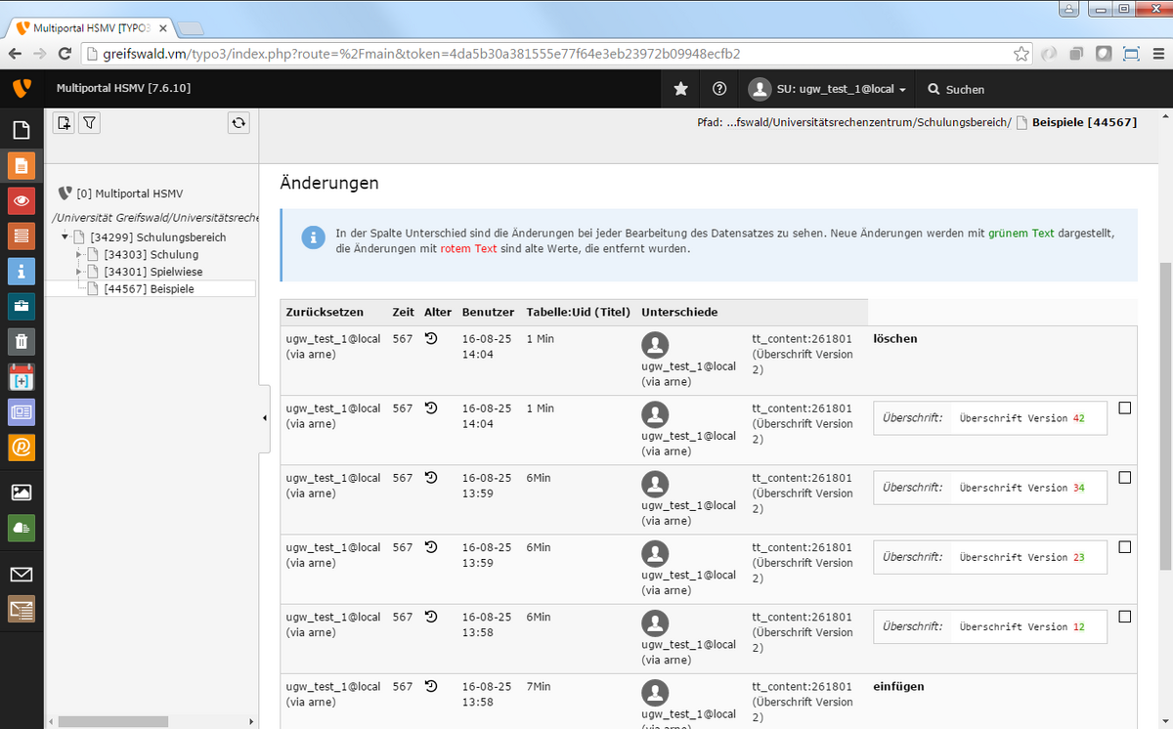The image size is (1173, 729).
Task: Click the filter page tree icon
Action: pos(89,123)
